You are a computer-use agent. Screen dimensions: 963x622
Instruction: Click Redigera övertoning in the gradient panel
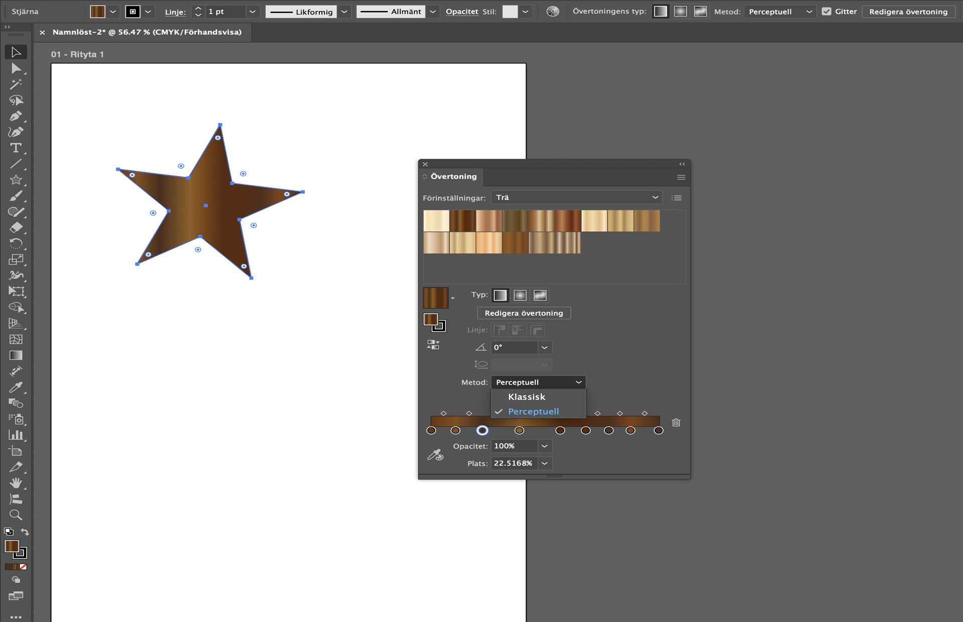[x=524, y=313]
